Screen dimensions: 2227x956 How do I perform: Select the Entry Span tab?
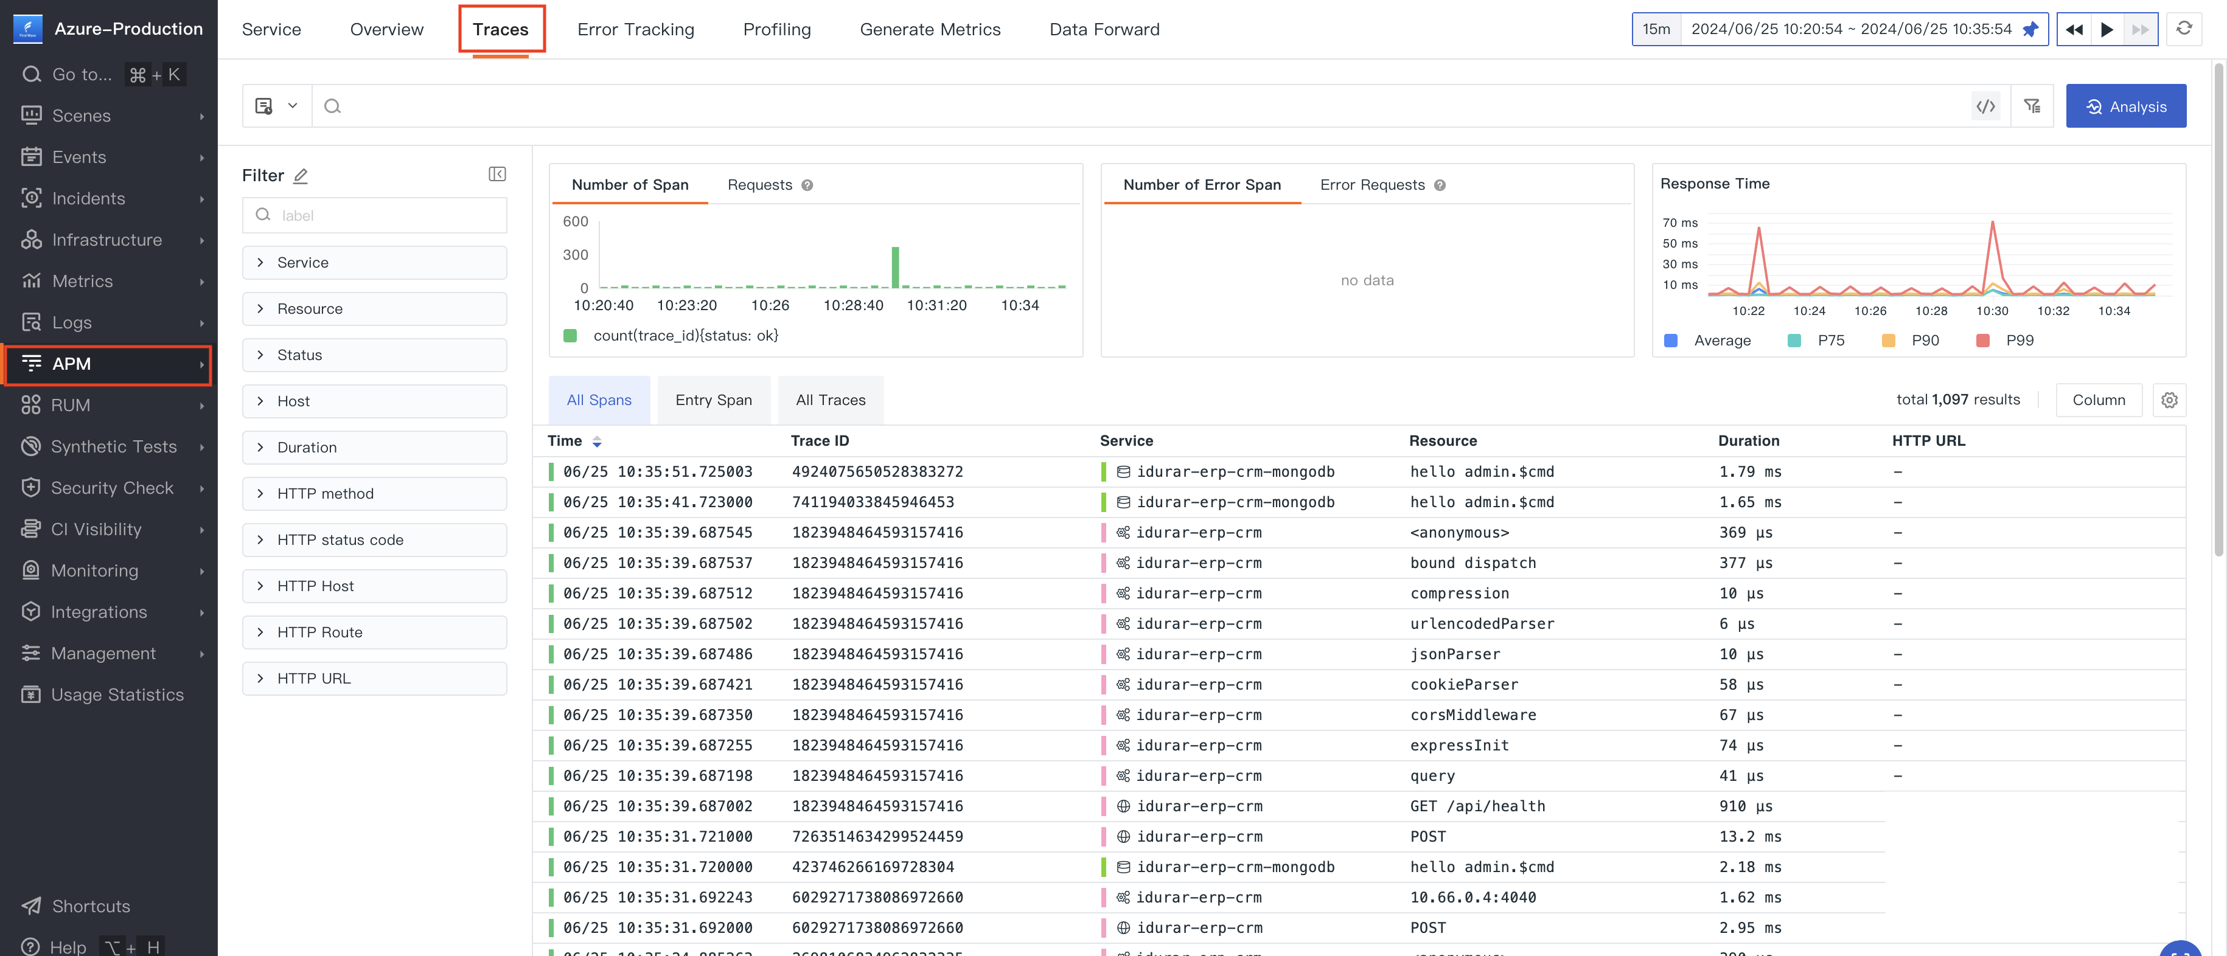(713, 400)
